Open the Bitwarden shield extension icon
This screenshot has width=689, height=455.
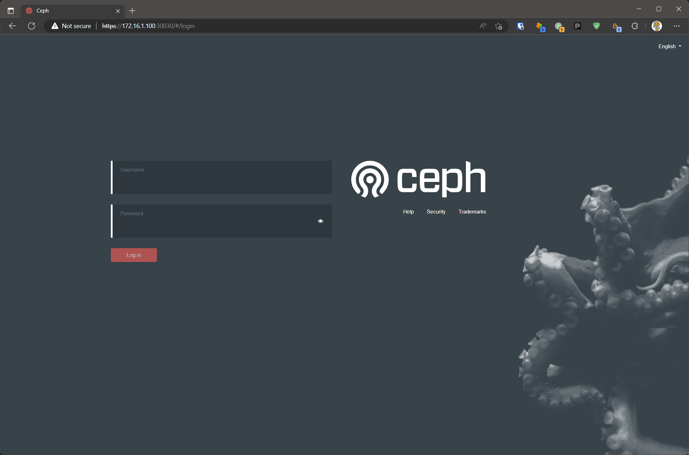[520, 26]
